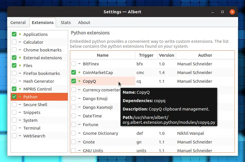
Task: Click the 'bfx' trigger cell
Action: [140, 64]
